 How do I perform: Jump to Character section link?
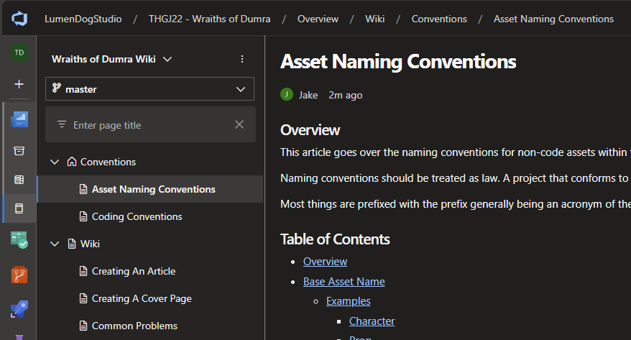tap(372, 321)
